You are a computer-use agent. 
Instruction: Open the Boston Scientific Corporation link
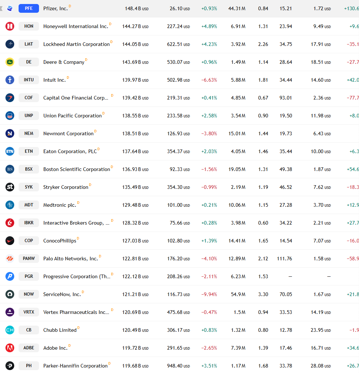pyautogui.click(x=77, y=170)
